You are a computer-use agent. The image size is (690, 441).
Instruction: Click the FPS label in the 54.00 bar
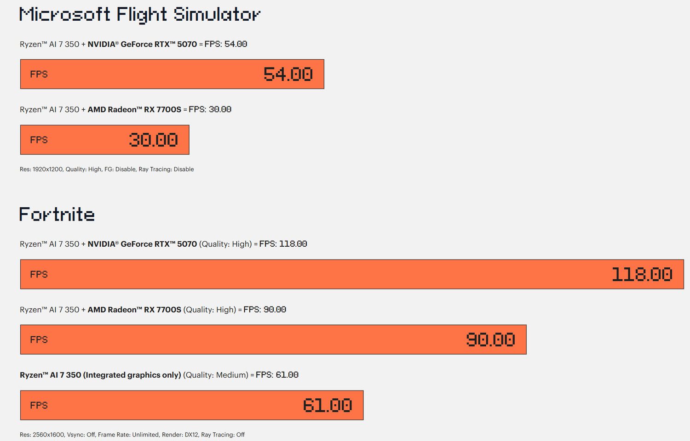coord(39,74)
